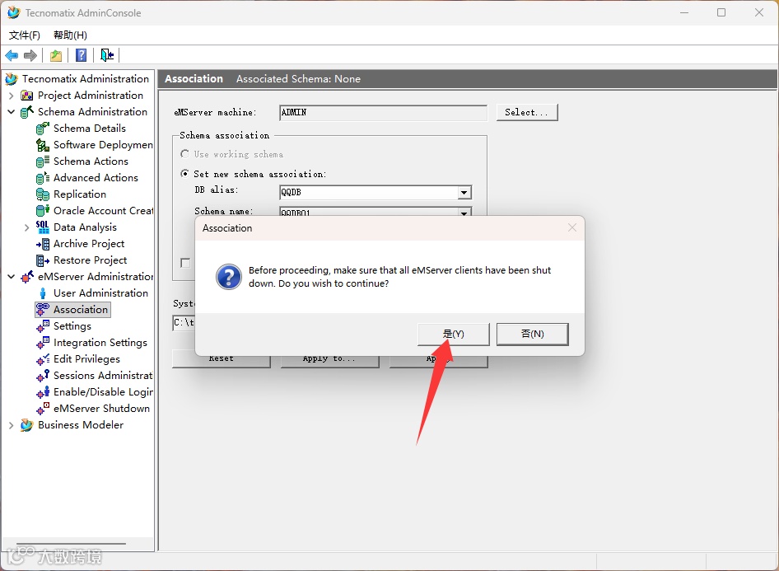The height and width of the screenshot is (571, 779).
Task: Click the Software Deployment icon
Action: click(43, 145)
